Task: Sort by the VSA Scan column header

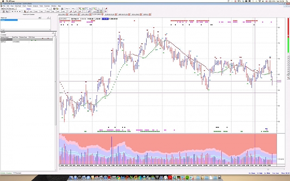Action: (x=41, y=37)
